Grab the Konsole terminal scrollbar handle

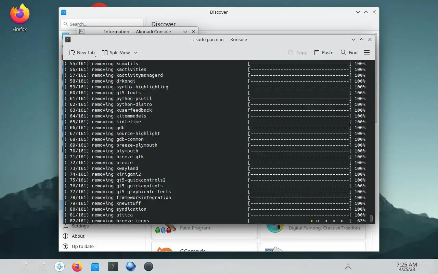(x=371, y=218)
